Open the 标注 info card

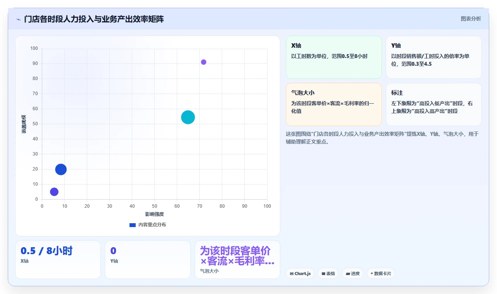coord(433,104)
